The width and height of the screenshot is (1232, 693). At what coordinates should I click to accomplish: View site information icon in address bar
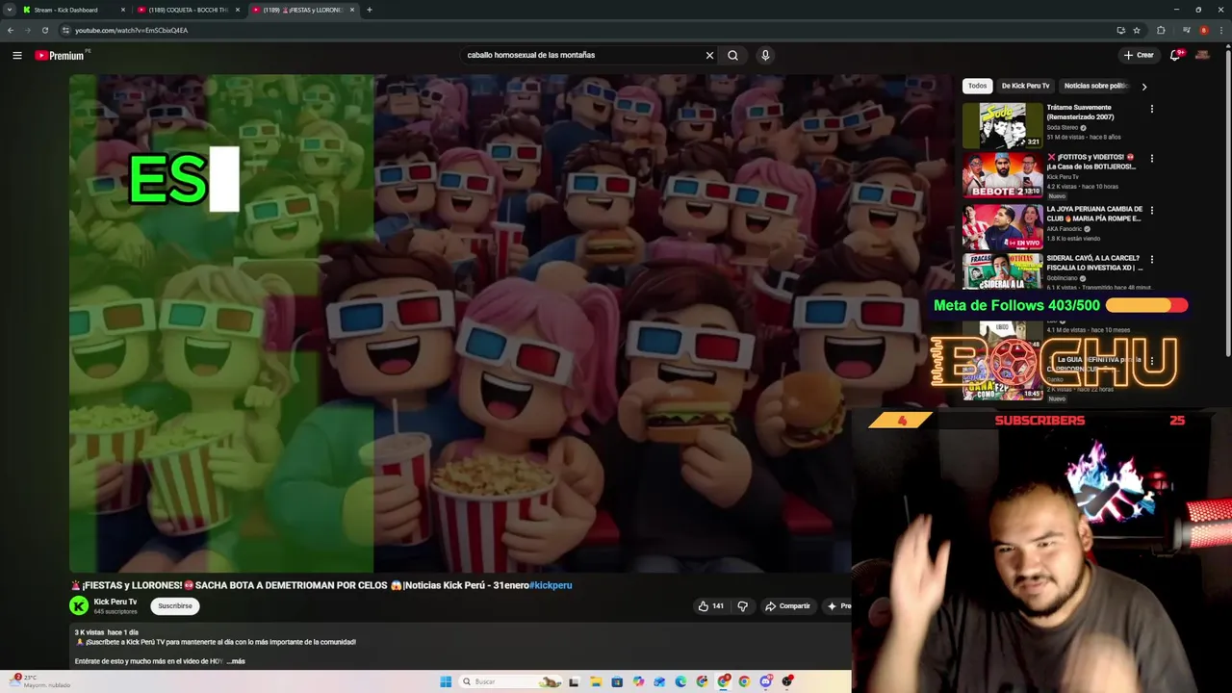(65, 30)
